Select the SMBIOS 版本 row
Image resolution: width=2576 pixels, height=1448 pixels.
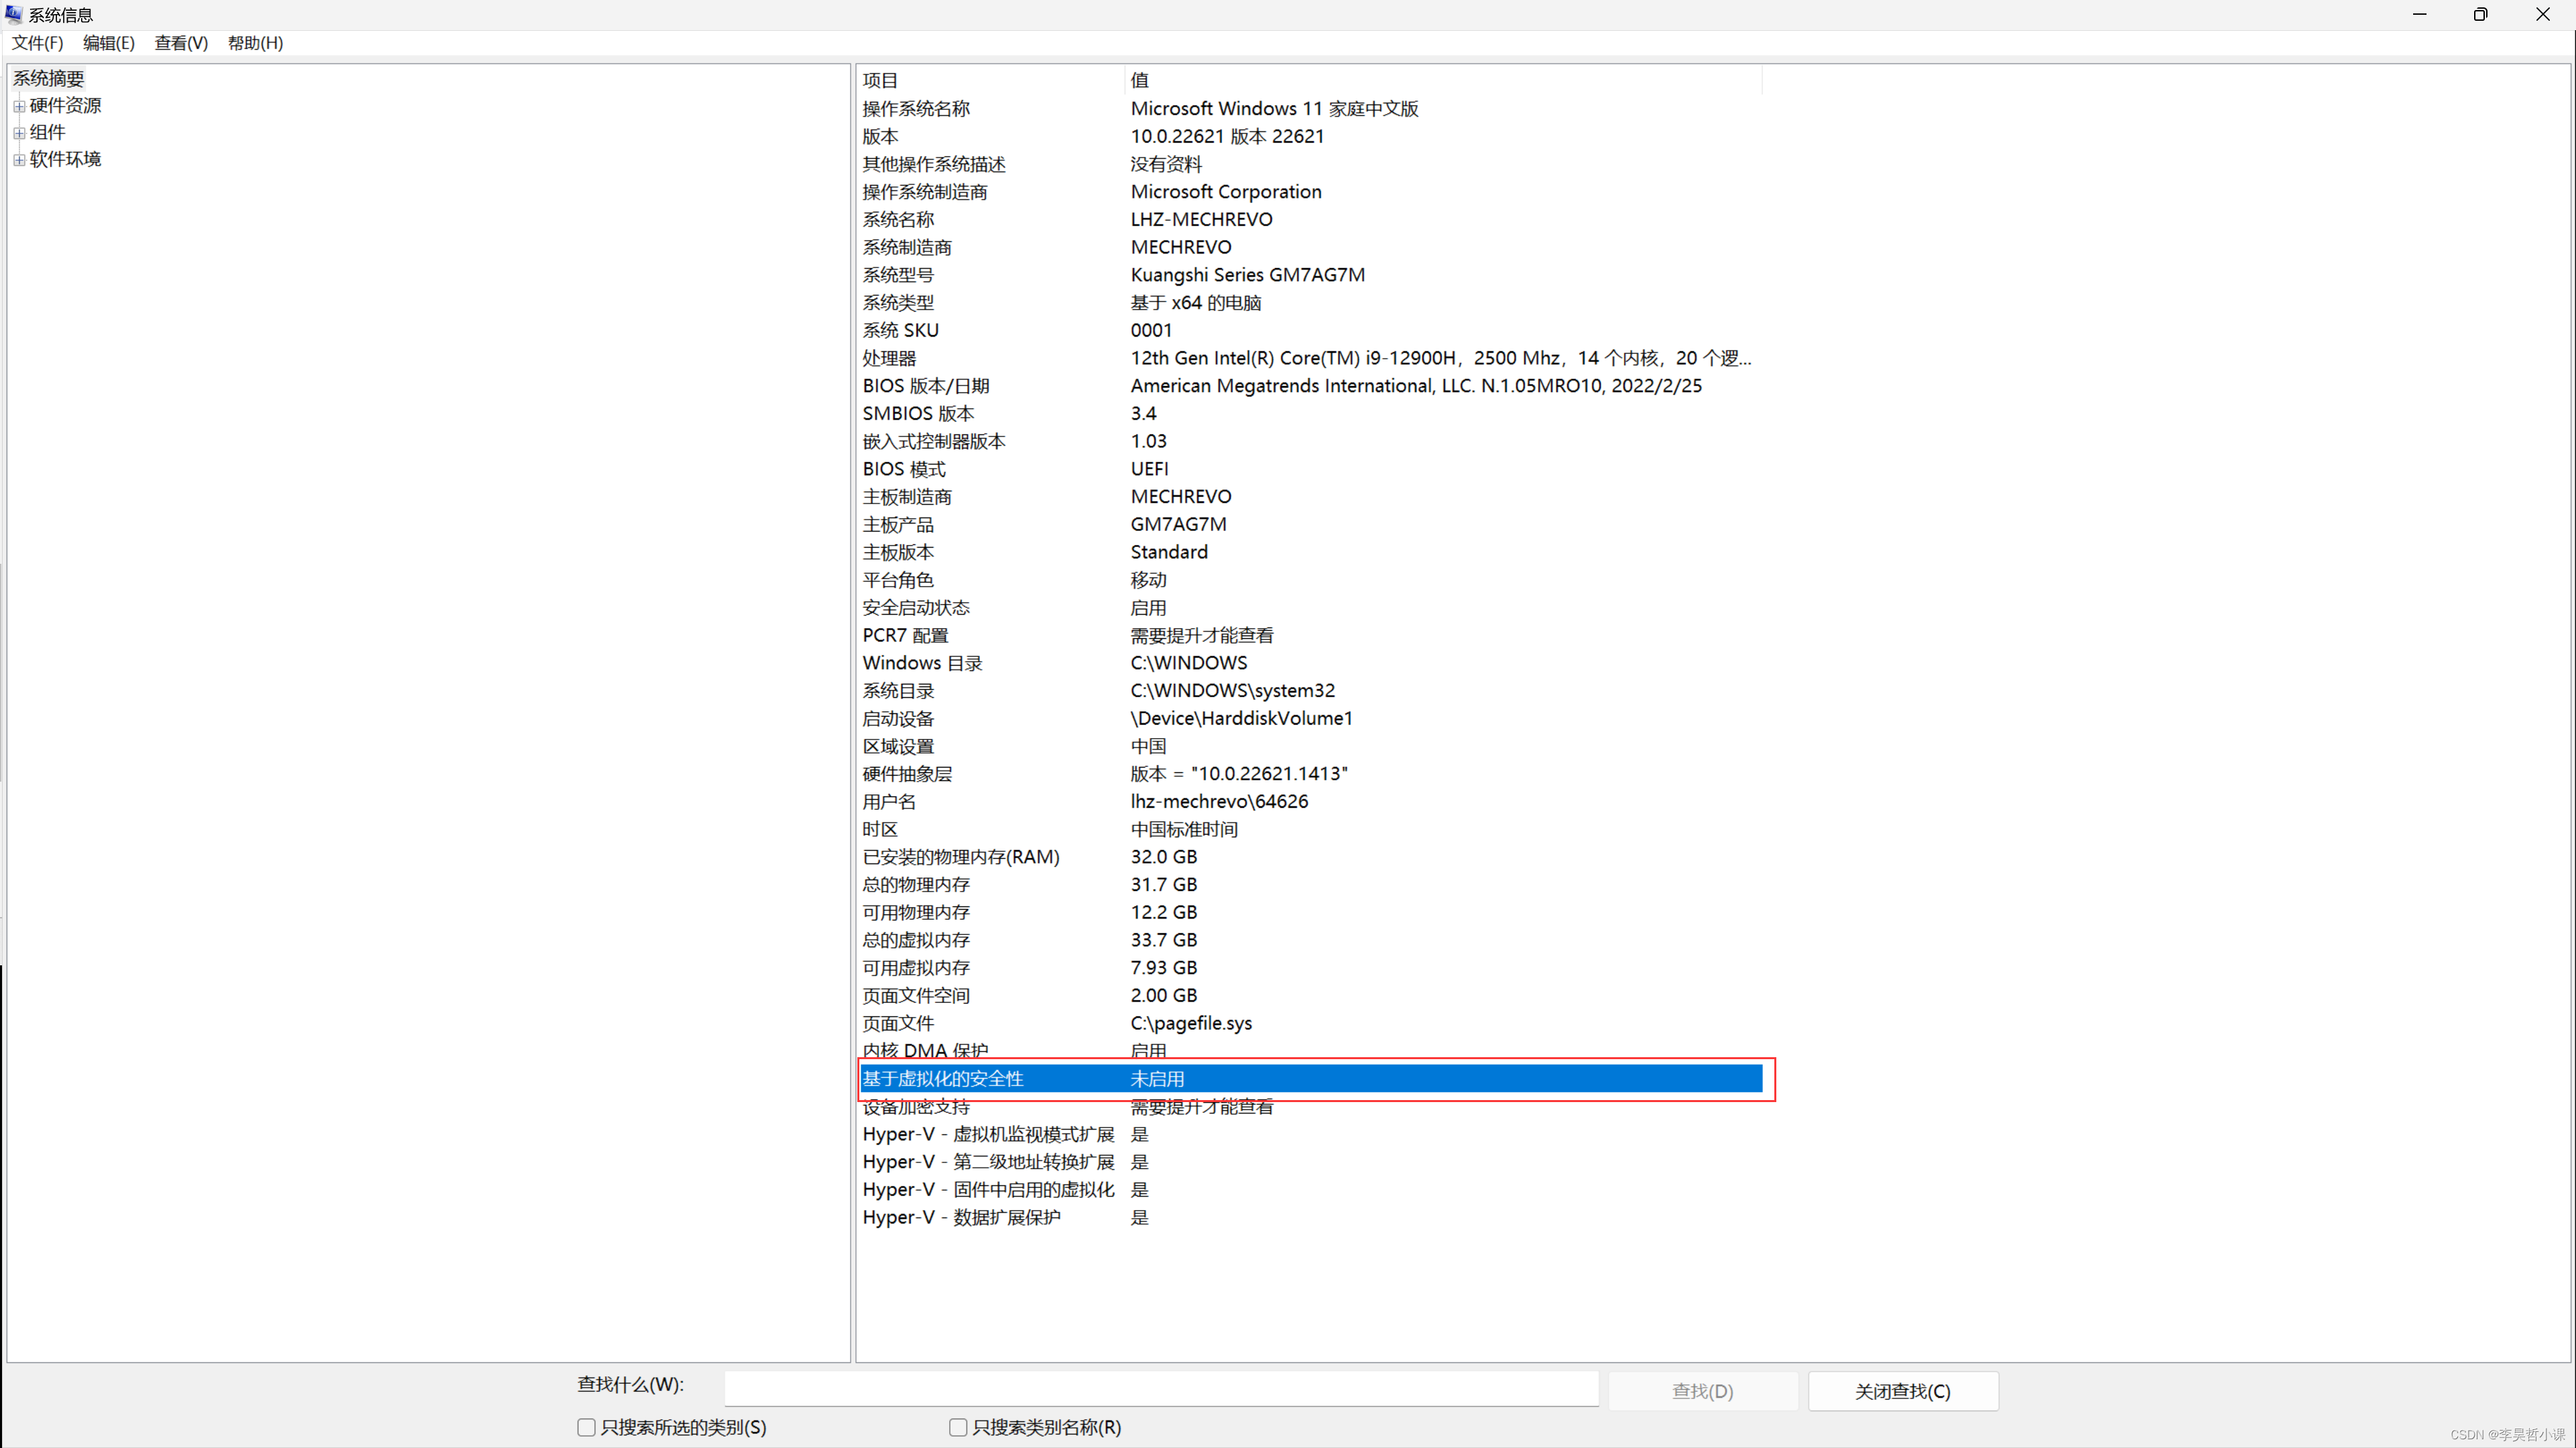click(x=1310, y=413)
